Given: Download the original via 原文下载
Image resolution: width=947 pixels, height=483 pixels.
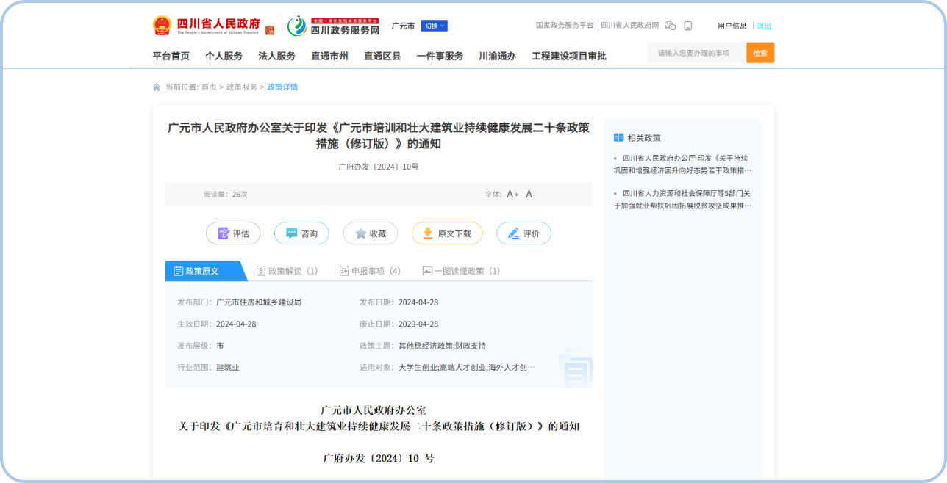Looking at the screenshot, I should pos(447,233).
